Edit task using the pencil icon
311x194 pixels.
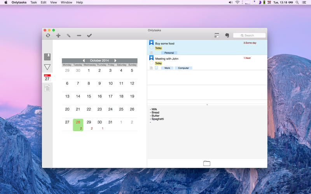coord(69,35)
